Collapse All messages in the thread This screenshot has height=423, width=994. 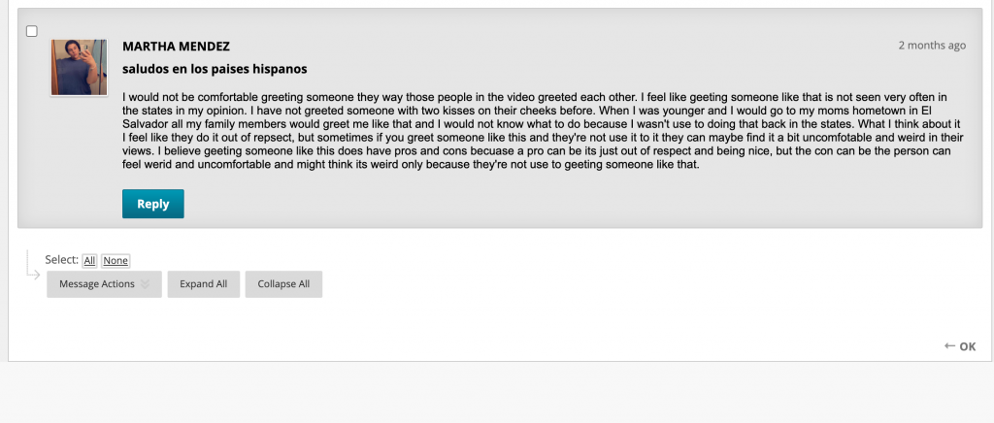(x=283, y=284)
